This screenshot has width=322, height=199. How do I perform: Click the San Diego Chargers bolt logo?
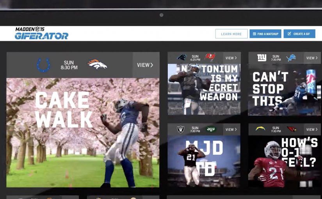(260, 129)
